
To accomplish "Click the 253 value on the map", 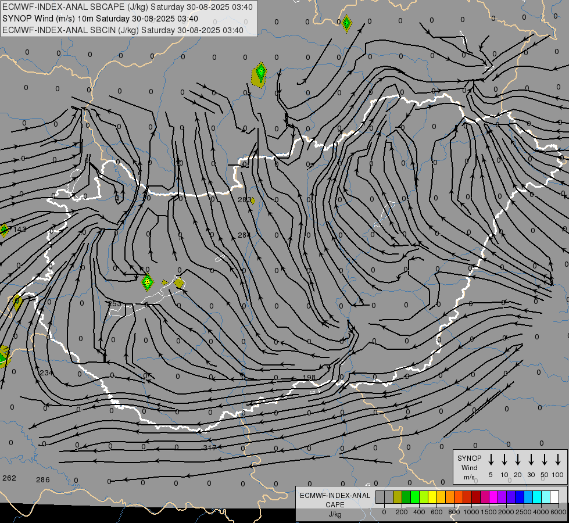I will pyautogui.click(x=115, y=303).
